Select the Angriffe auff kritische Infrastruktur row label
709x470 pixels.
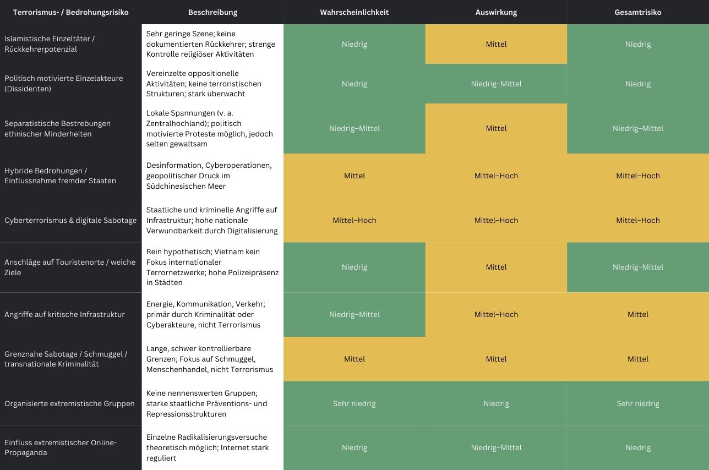pyautogui.click(x=64, y=314)
